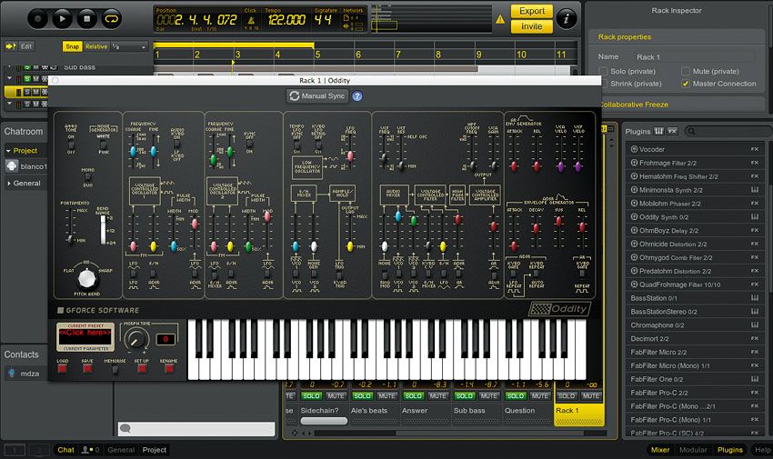This screenshot has height=459, width=773.
Task: Toggle SOLO on Sidechain? channel
Action: pyautogui.click(x=311, y=395)
